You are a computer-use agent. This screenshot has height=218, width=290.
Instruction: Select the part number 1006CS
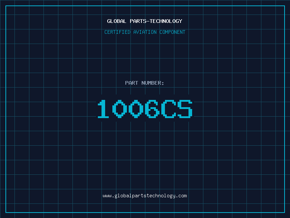pos(145,109)
